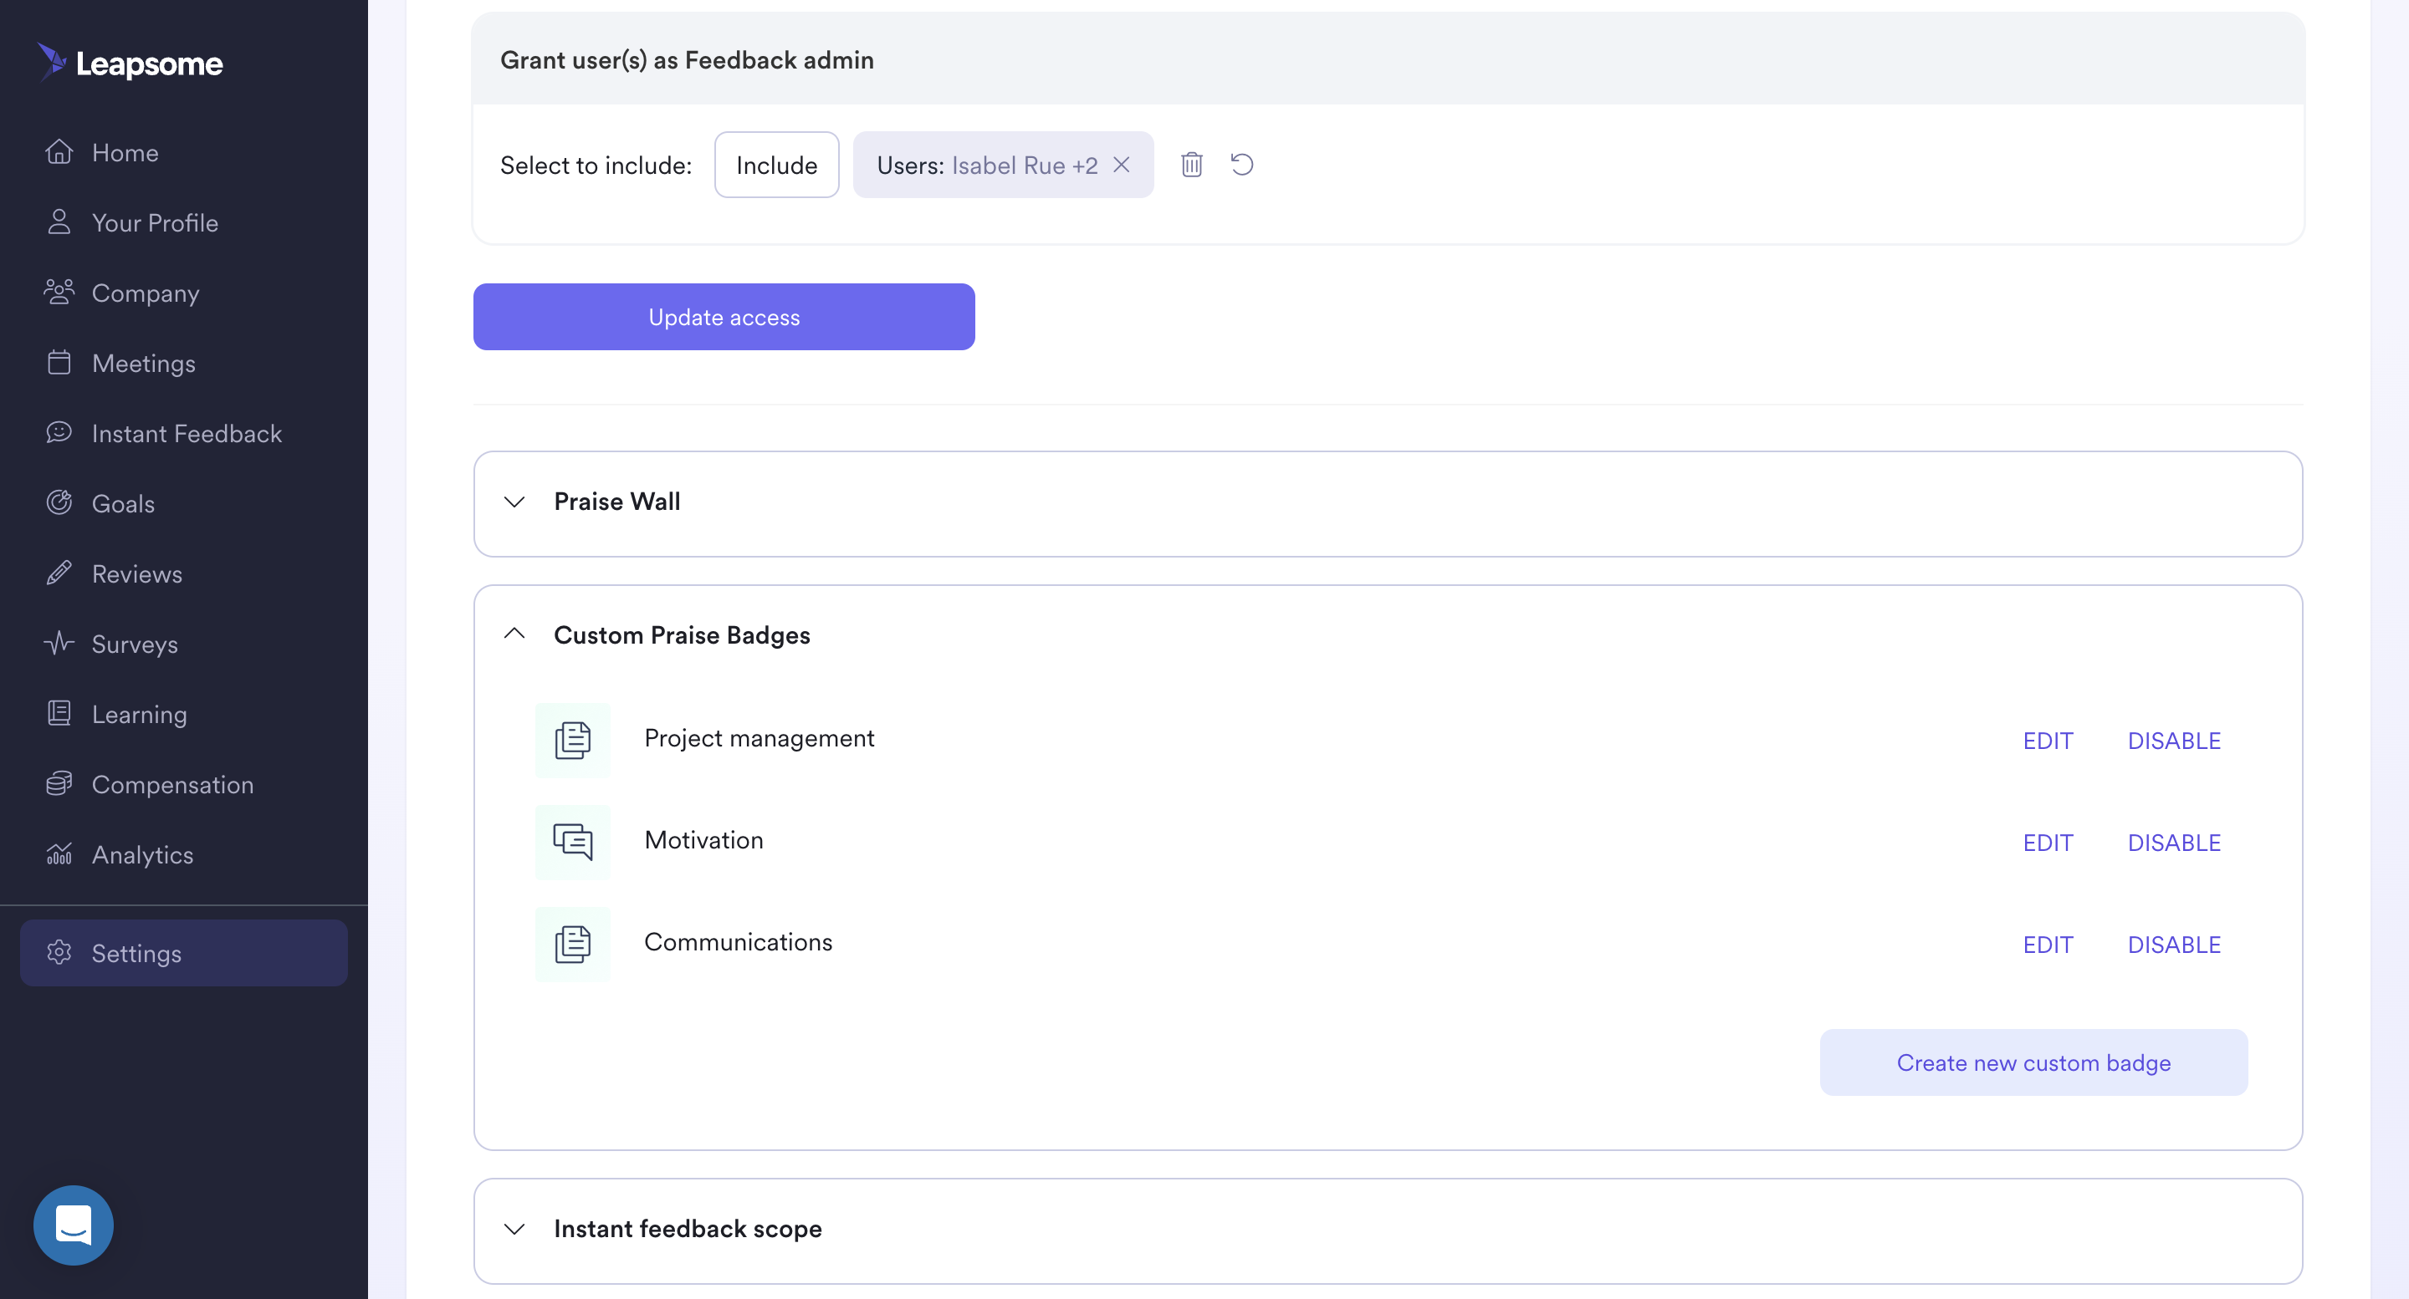Go to Your Profile
This screenshot has width=2409, height=1299.
[156, 222]
